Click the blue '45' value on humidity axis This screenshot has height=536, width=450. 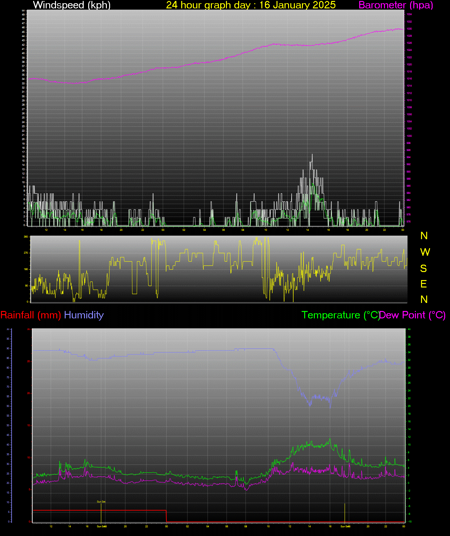pyautogui.click(x=8, y=435)
